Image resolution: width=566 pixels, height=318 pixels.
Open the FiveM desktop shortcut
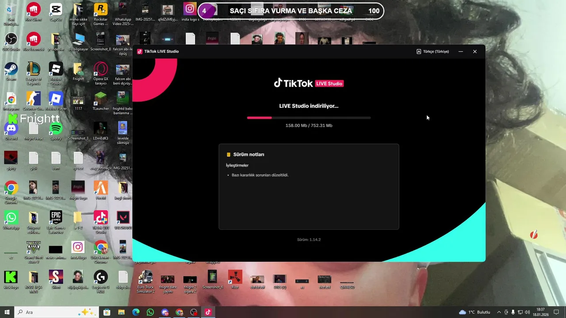100,190
